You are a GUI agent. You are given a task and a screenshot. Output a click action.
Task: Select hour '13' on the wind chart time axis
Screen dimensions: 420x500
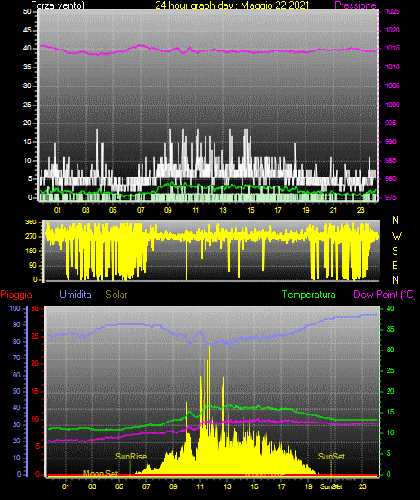(223, 210)
